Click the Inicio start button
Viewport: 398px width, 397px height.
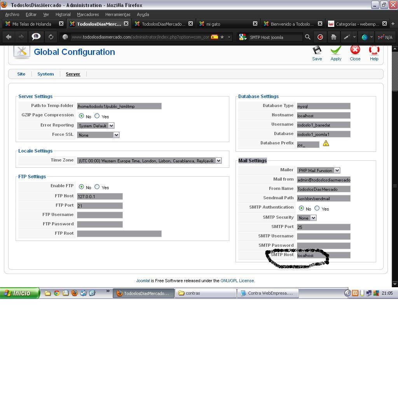tap(20, 293)
